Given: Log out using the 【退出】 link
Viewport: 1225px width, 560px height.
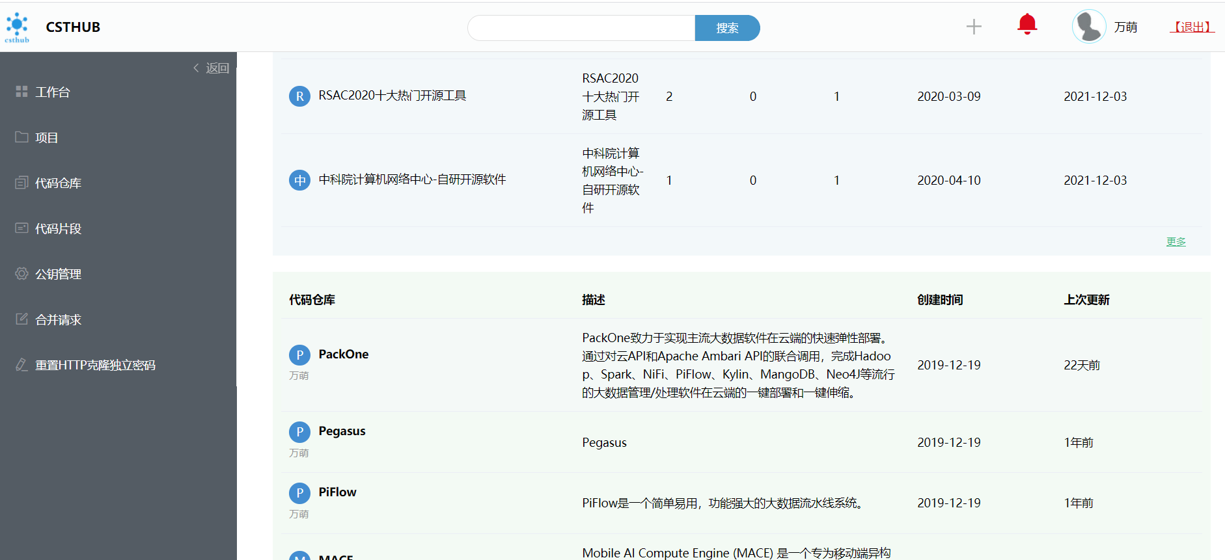Looking at the screenshot, I should click(x=1191, y=27).
